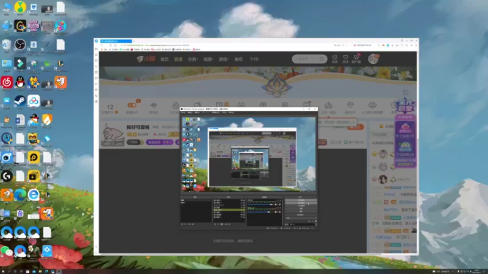Viewport: 488px width, 274px height.
Task: Click waveform icon in room toolbar row
Action: [x=154, y=105]
